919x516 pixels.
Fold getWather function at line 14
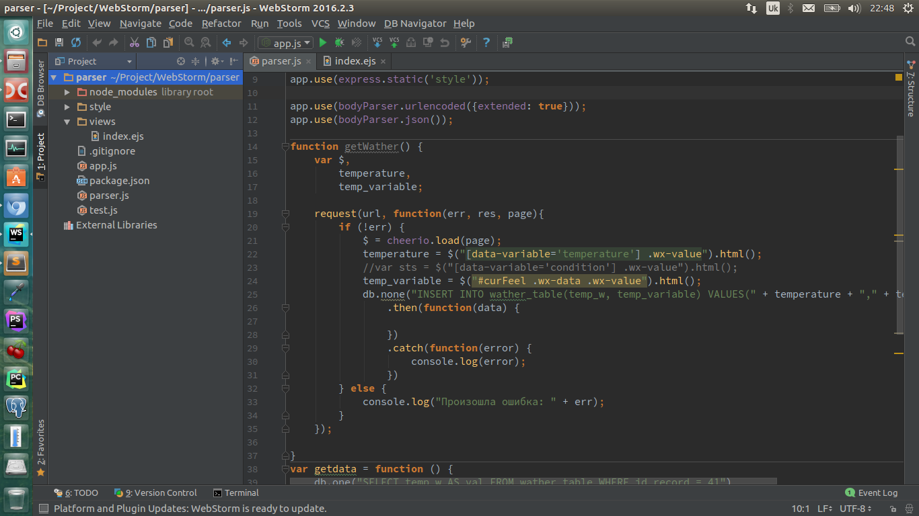pos(285,146)
